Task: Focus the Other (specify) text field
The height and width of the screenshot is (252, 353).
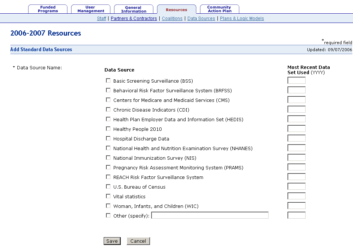Action: tap(210, 215)
